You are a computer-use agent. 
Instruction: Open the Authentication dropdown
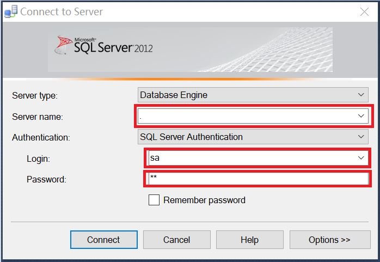pos(253,137)
